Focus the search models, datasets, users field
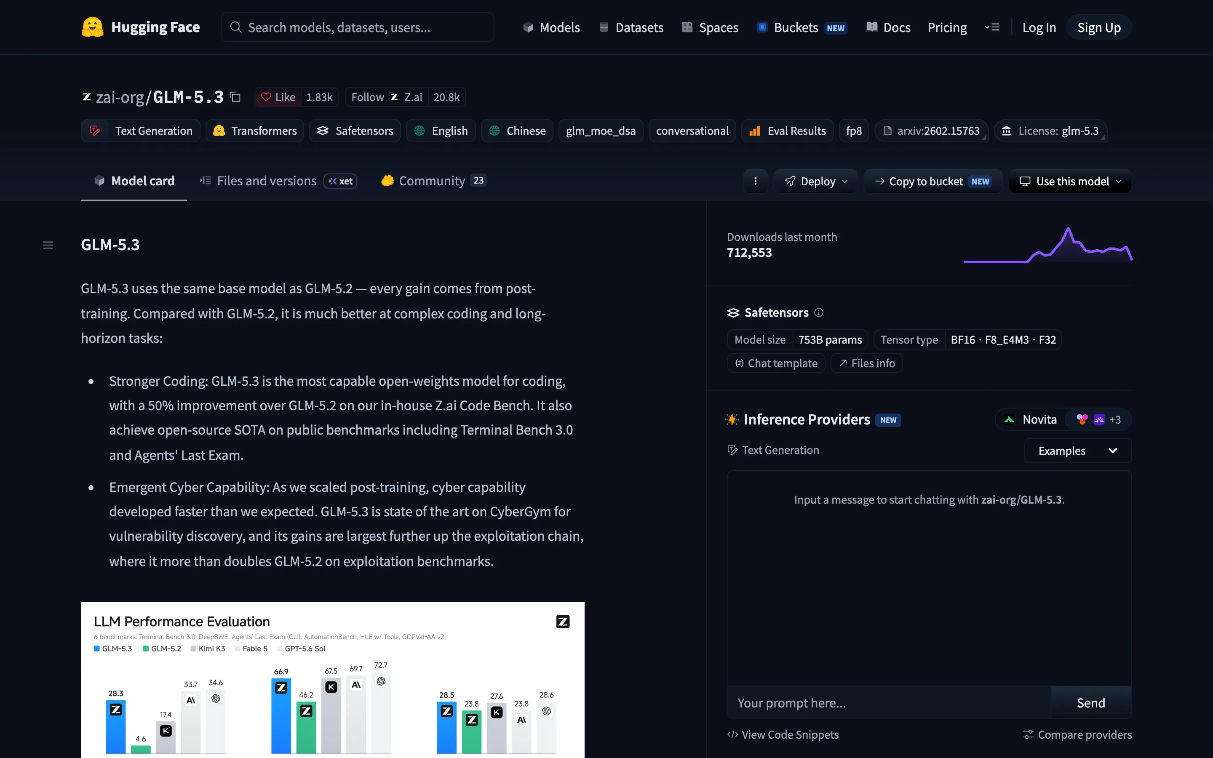Image resolution: width=1213 pixels, height=758 pixels. pos(358,27)
